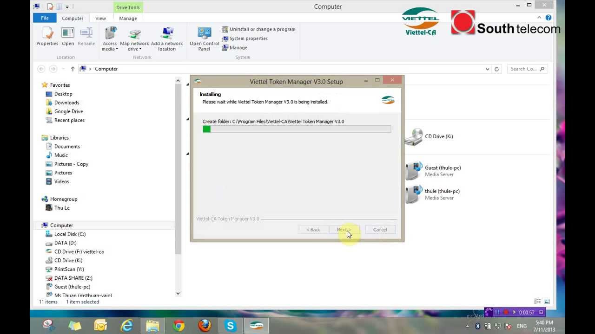Click thule (thule-pc) media server icon
Screen dimensions: 595x334
coord(413,194)
